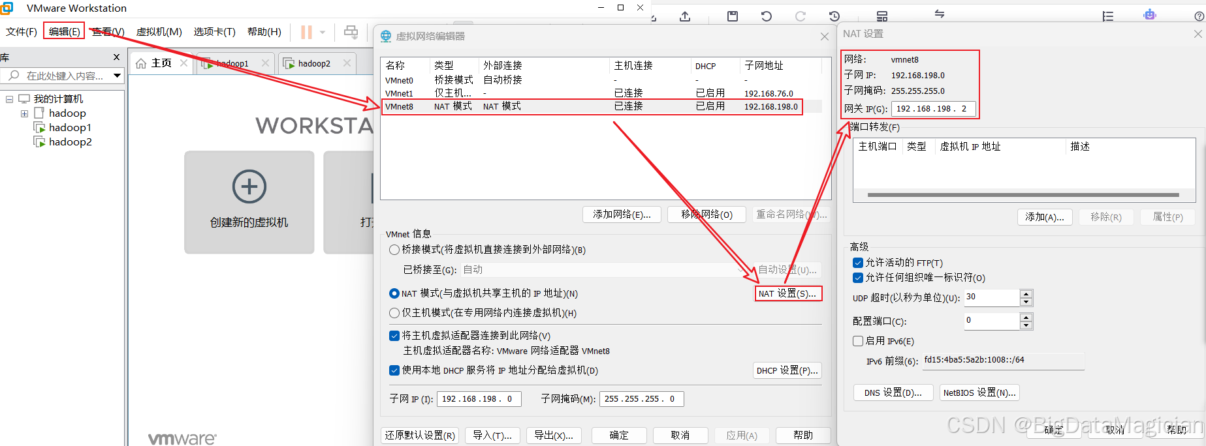
Task: Open the 选项卡(T) menu
Action: pyautogui.click(x=214, y=31)
